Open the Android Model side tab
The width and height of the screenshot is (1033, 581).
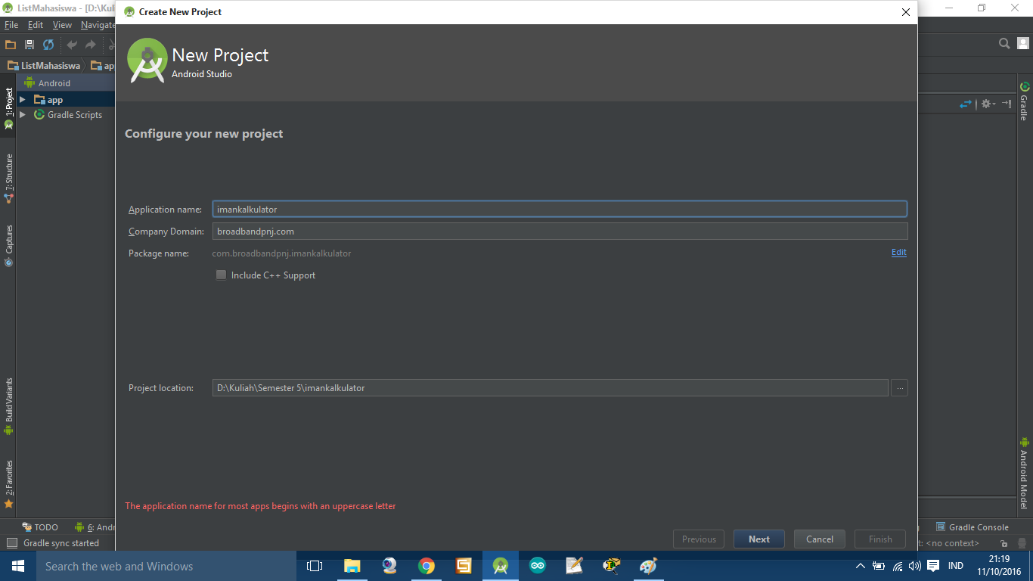coord(1025,474)
